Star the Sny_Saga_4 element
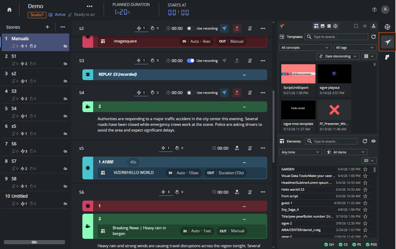The image size is (396, 249). point(365,210)
